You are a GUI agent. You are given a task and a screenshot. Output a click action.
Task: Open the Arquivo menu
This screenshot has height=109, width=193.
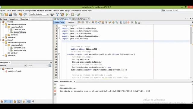point(2,11)
